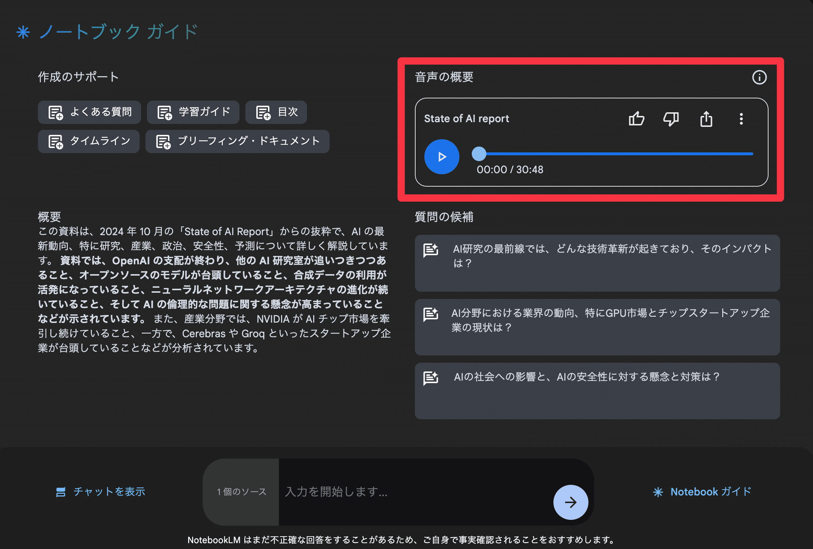Image resolution: width=813 pixels, height=549 pixels.
Task: Generate the 学習ガイド
Action: (193, 112)
